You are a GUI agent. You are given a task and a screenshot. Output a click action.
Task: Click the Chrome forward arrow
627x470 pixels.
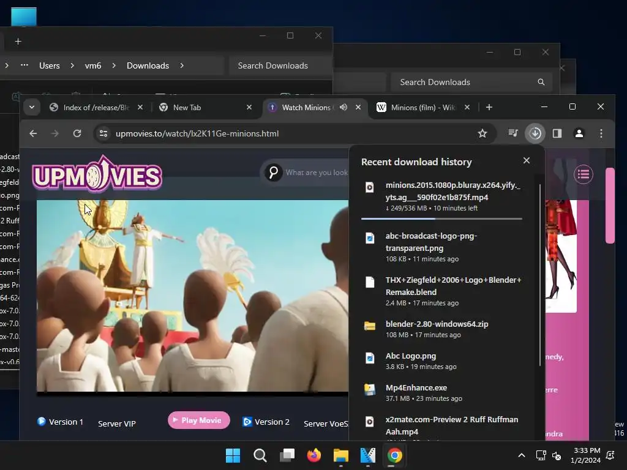click(54, 133)
